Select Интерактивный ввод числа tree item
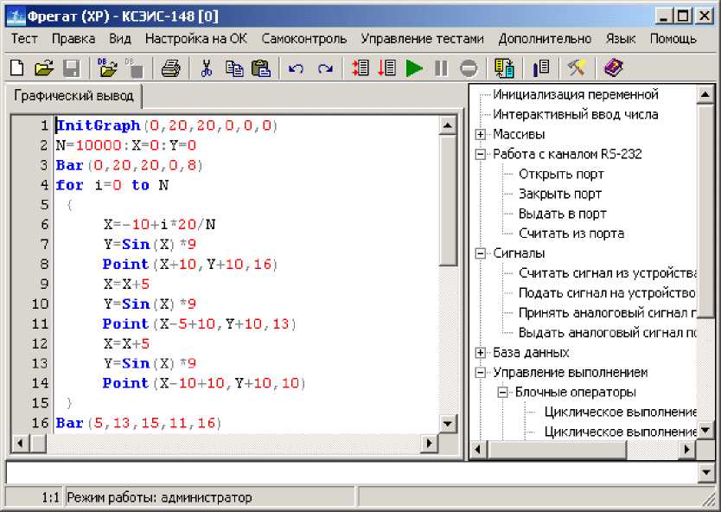 click(x=576, y=114)
